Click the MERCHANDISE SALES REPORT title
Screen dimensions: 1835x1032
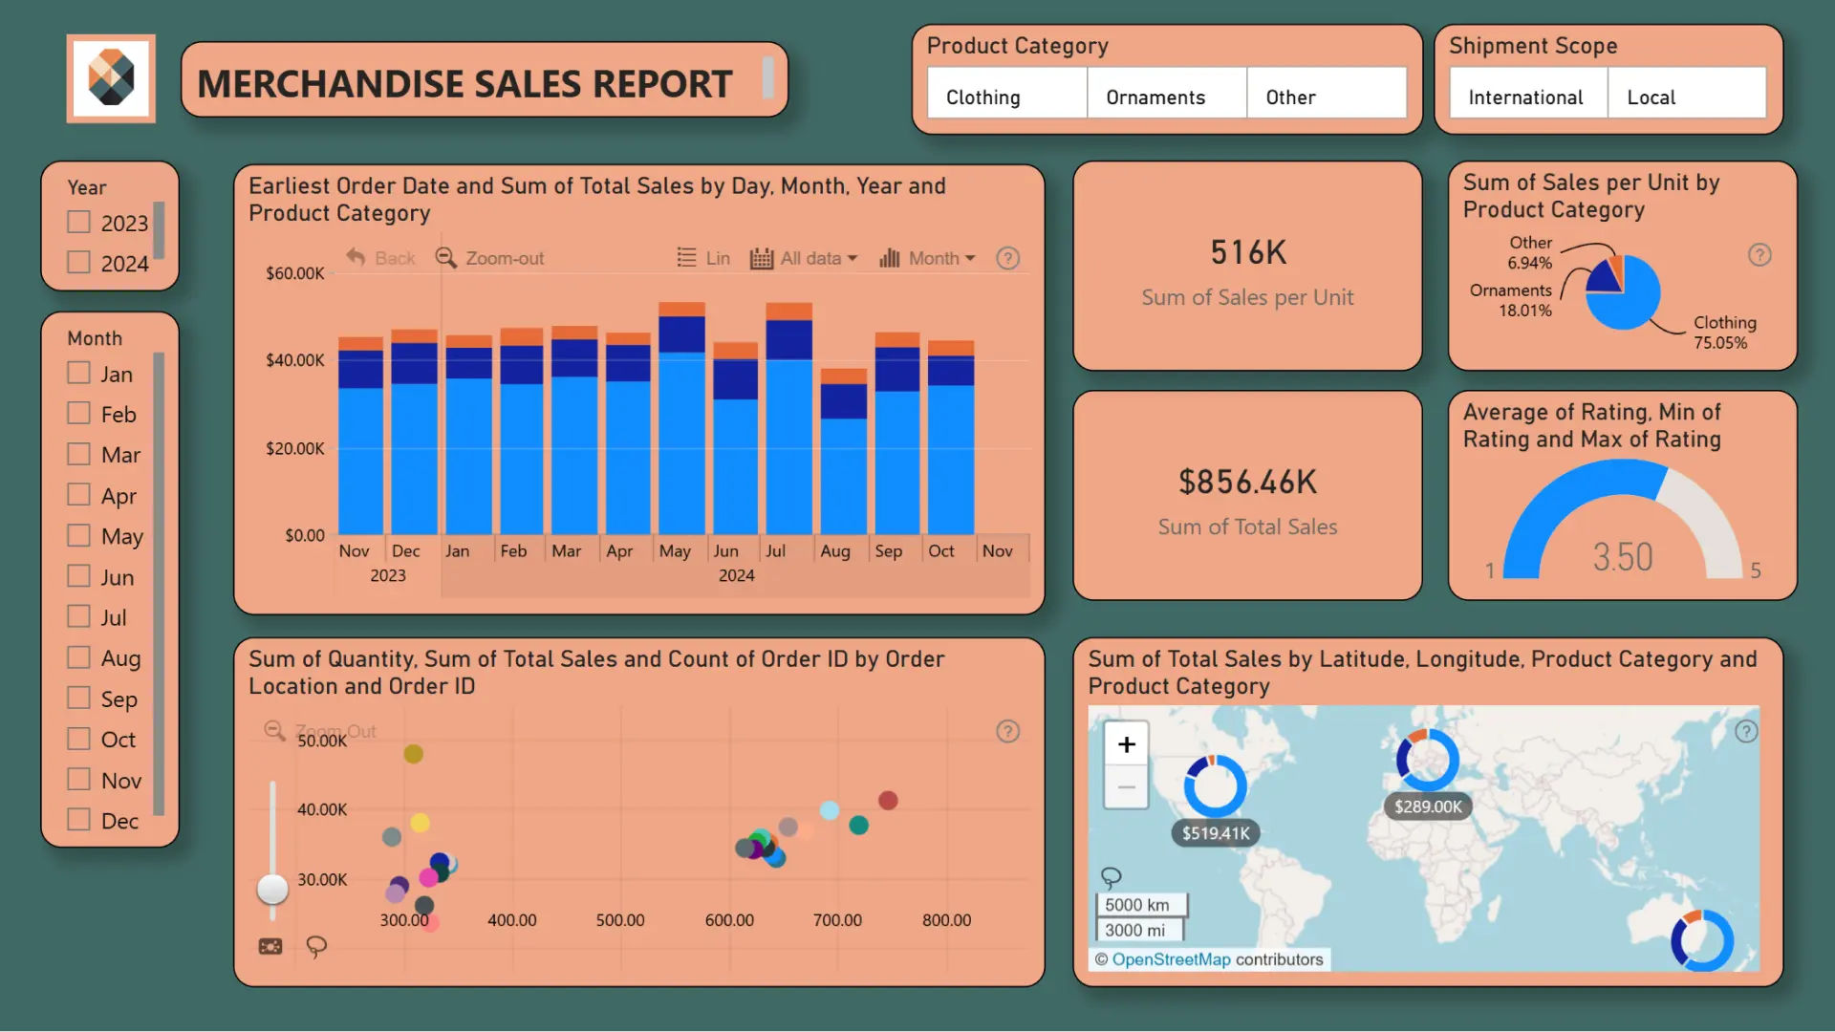click(x=464, y=84)
